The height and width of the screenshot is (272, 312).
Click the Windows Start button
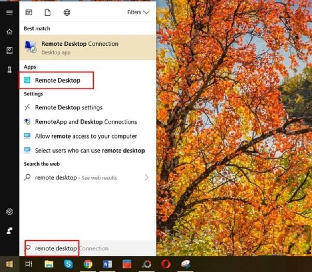pos(9,264)
